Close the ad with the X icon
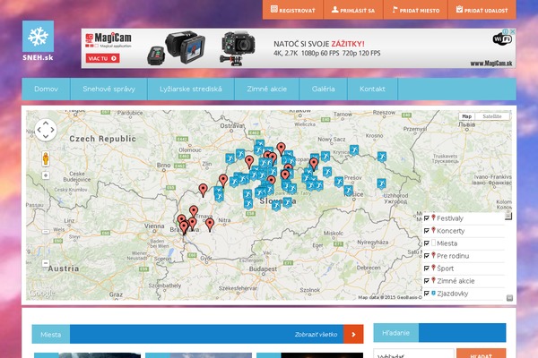The height and width of the screenshot is (358, 538). tap(513, 31)
